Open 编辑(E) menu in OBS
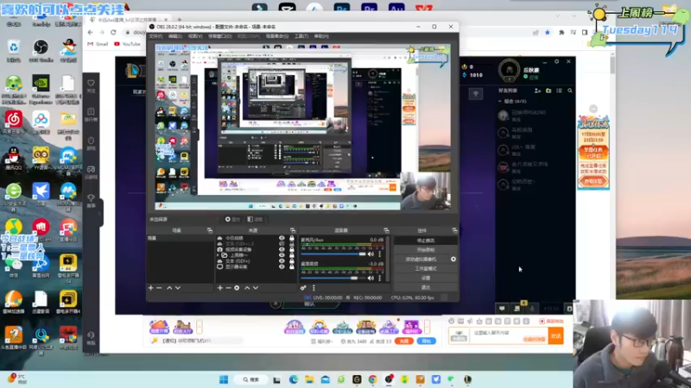The width and height of the screenshot is (691, 388). [x=175, y=36]
